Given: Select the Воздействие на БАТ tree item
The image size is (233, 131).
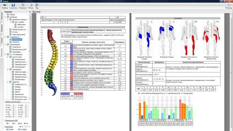Looking at the screenshot, I should click(19, 49).
